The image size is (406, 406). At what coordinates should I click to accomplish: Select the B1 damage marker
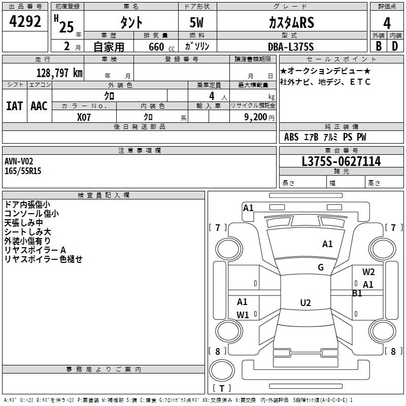point(357,293)
